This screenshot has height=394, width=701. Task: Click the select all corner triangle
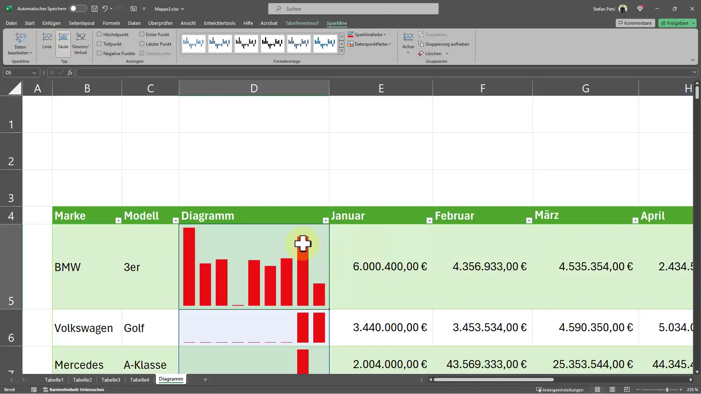15,88
